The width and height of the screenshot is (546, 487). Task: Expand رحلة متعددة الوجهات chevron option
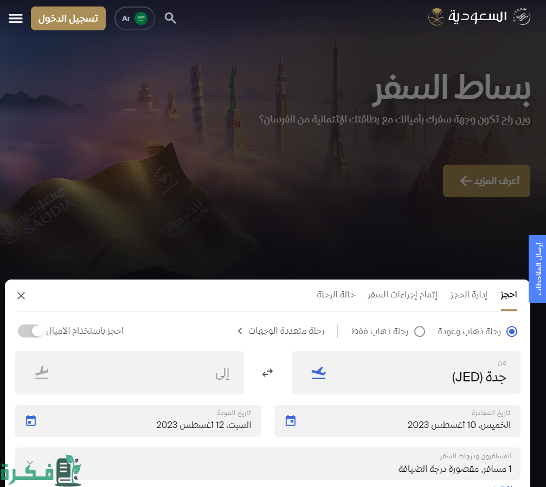(281, 331)
